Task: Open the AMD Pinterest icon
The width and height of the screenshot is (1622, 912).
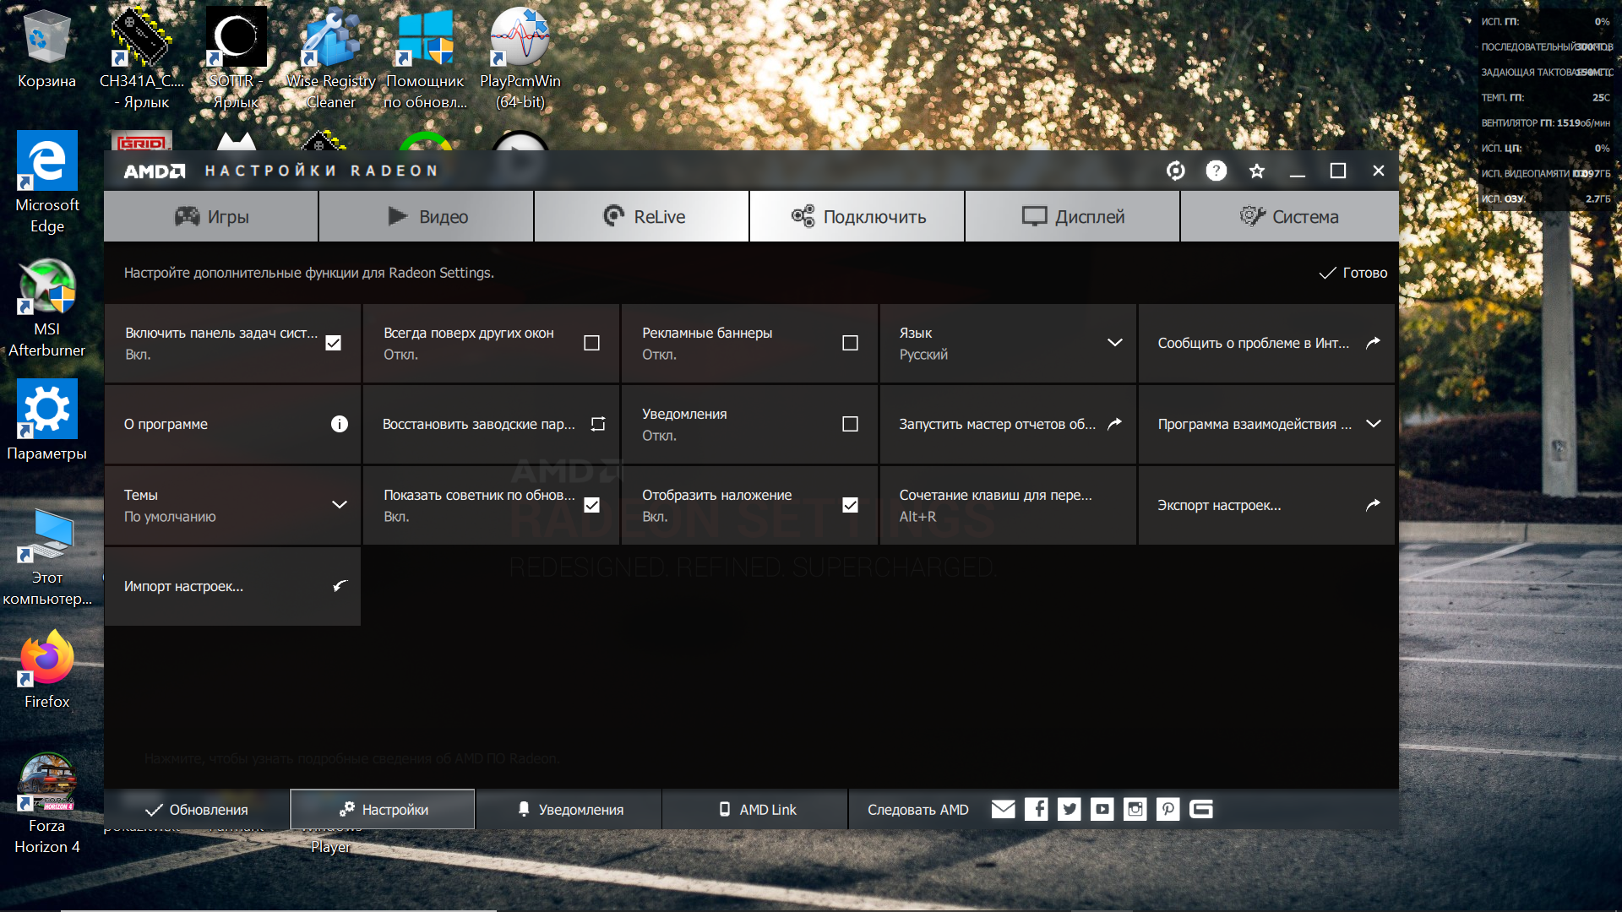Action: click(1168, 809)
